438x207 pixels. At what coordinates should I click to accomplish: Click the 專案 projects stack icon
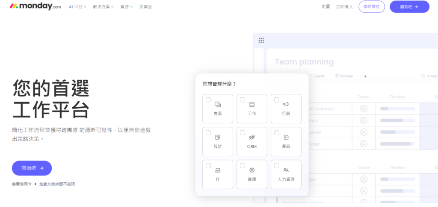218,105
